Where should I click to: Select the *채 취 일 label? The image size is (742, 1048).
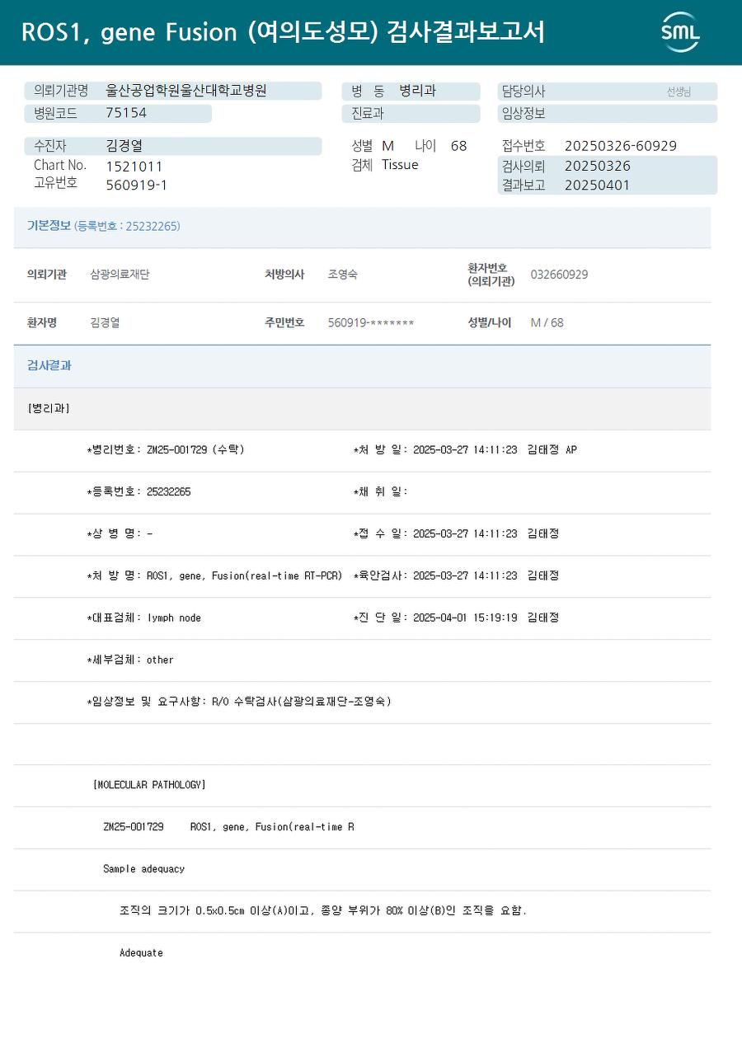pos(380,492)
